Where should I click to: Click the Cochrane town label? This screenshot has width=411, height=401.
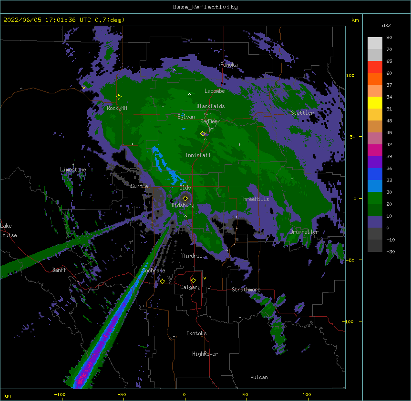click(x=154, y=271)
